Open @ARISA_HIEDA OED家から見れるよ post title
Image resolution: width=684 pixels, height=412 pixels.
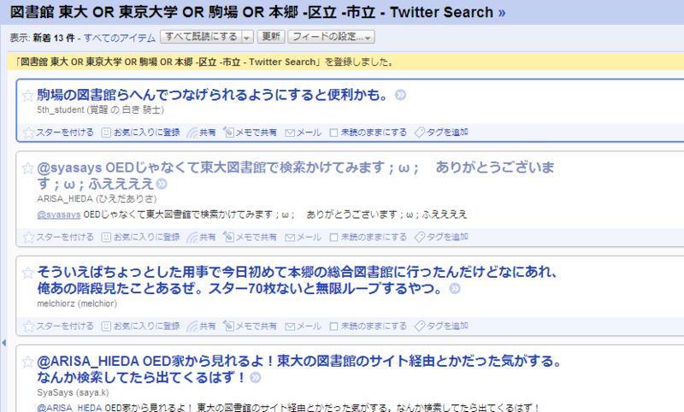(x=299, y=369)
